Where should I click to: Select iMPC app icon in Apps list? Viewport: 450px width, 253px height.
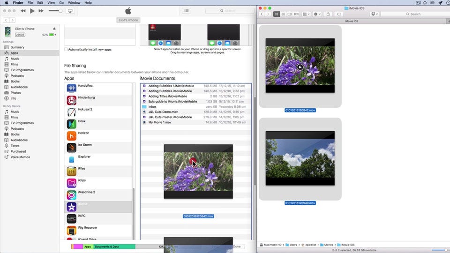point(71,219)
